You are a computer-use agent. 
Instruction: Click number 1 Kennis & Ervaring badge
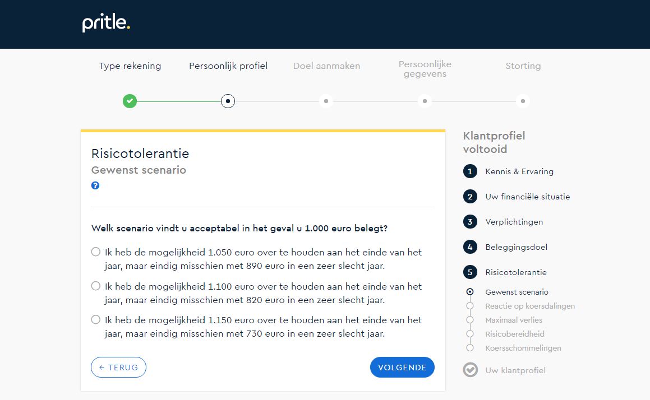pos(470,171)
